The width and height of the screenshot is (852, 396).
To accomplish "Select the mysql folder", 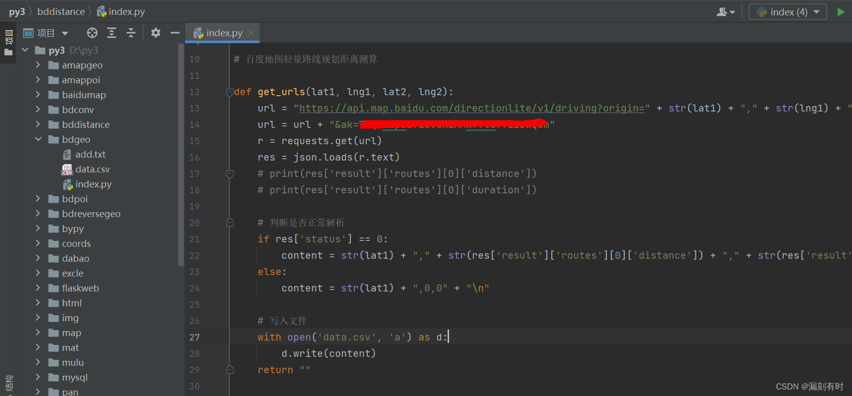I will point(68,377).
